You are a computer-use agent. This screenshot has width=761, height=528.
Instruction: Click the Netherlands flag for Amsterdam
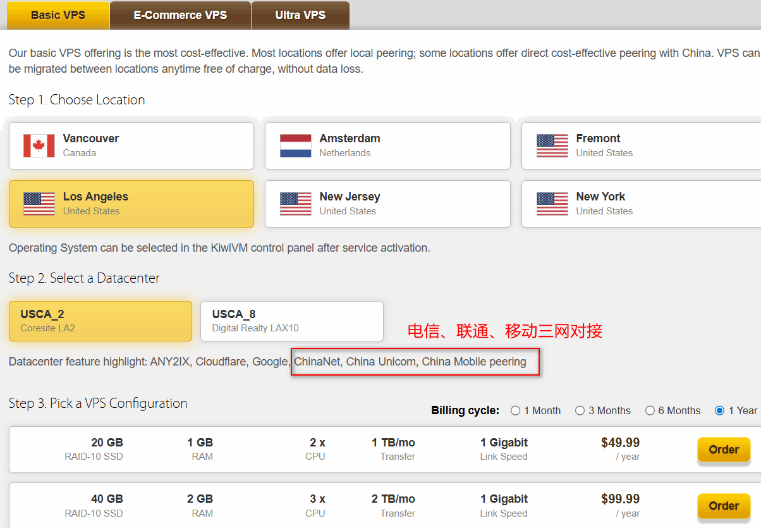[x=296, y=145]
